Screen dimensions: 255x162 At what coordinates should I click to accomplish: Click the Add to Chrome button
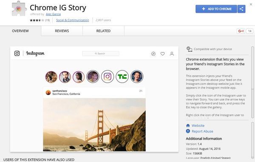pyautogui.click(x=216, y=9)
